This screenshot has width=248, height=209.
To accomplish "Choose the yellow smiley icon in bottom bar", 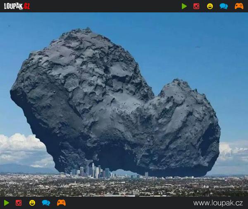I will tap(32, 203).
